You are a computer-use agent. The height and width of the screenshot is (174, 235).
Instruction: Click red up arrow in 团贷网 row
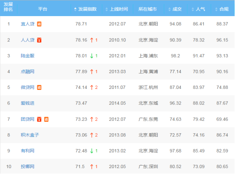pyautogui.click(x=92, y=119)
